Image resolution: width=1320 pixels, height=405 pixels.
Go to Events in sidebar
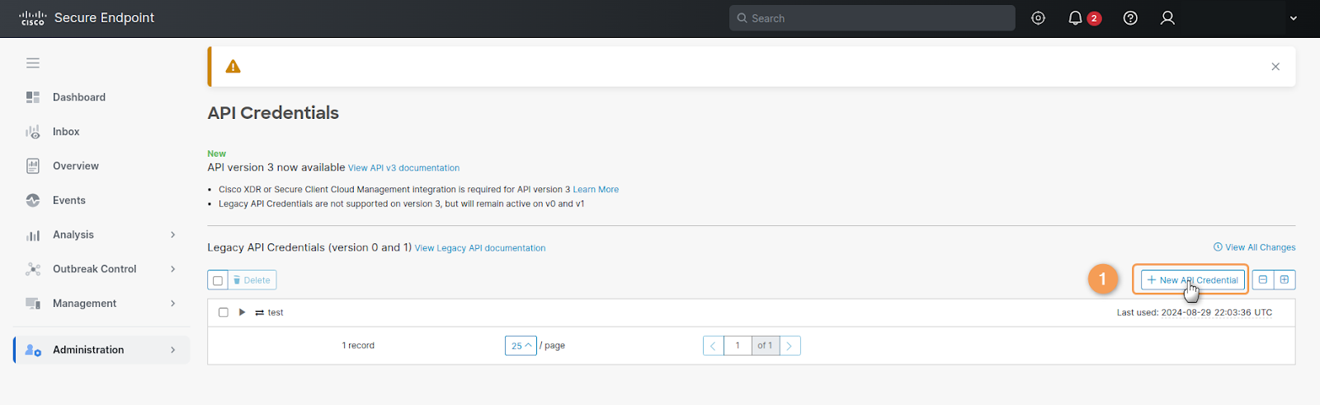(x=69, y=200)
